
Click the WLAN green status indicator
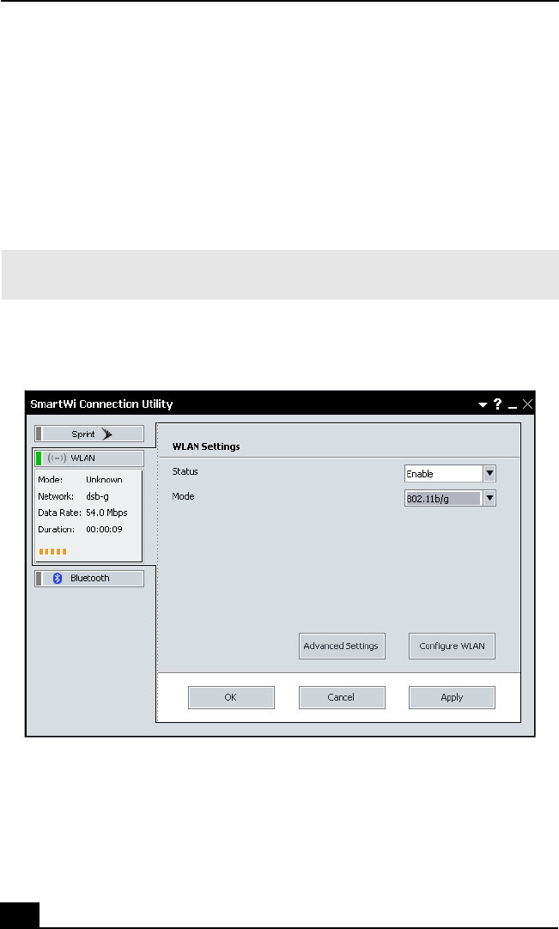click(39, 458)
